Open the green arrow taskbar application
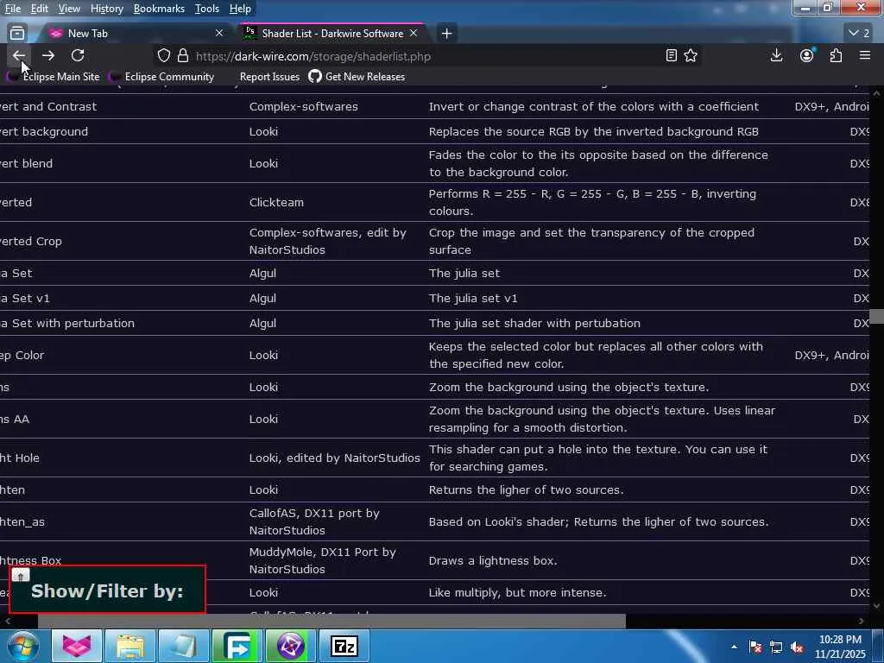 point(237,646)
